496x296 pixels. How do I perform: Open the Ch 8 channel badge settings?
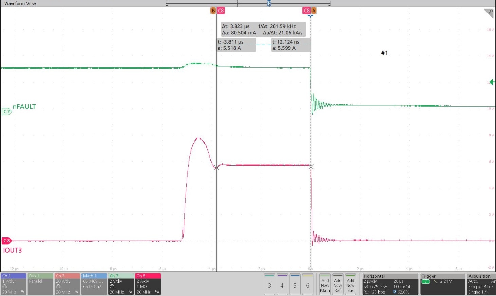(148, 284)
